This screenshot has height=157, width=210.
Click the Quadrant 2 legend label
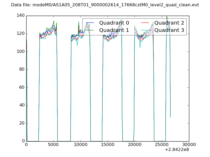[x=169, y=23]
